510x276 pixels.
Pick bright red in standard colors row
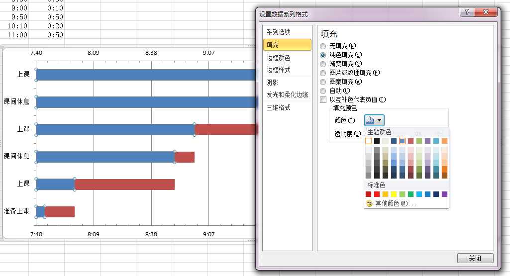point(377,194)
